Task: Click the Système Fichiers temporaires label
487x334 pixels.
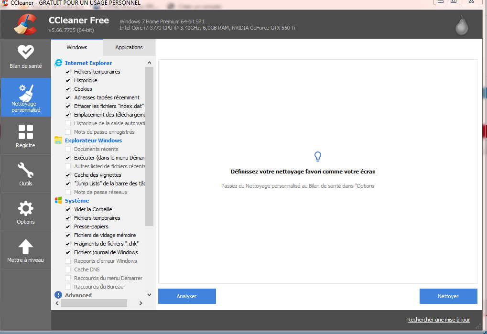Action: 97,218
